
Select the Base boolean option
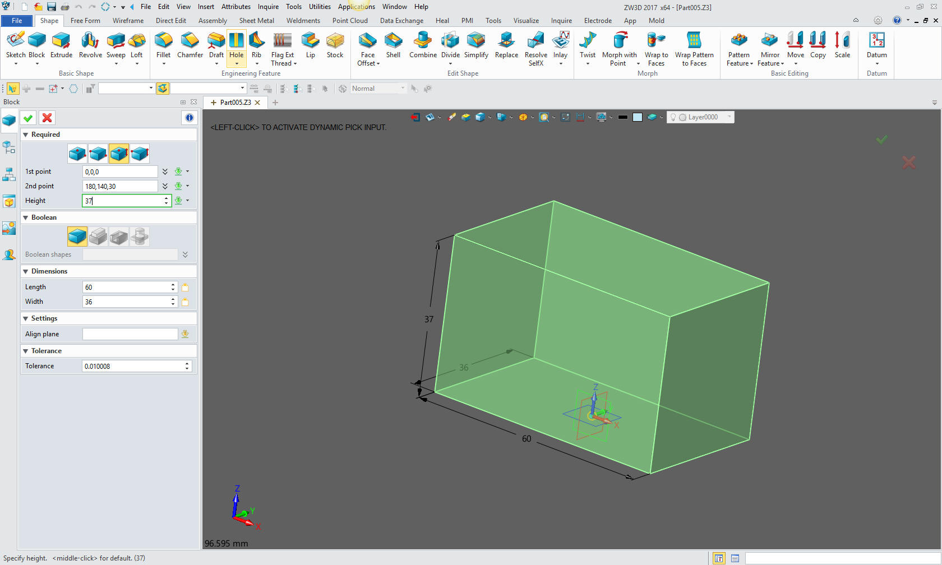(77, 237)
